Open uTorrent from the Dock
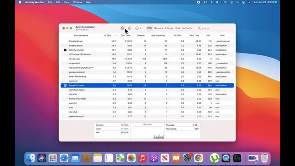Screen dimensions: 295x166 (214, 158)
